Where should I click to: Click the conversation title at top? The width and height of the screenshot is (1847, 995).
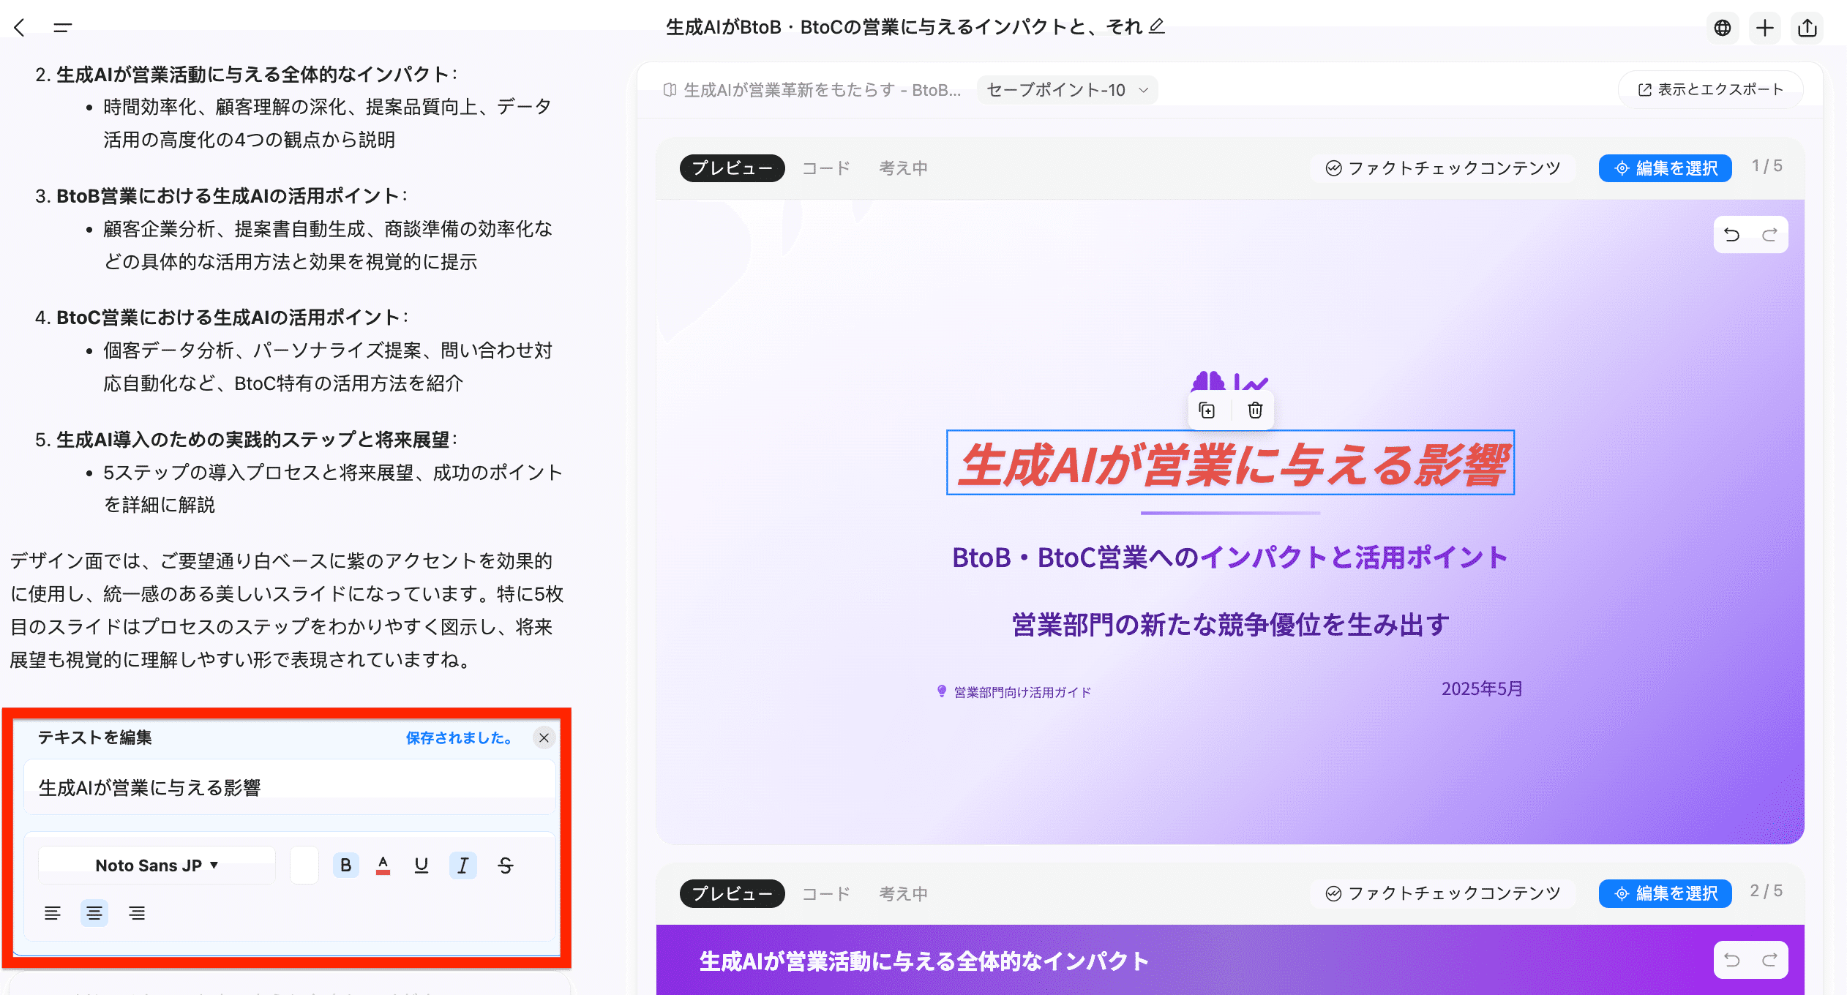coord(904,27)
